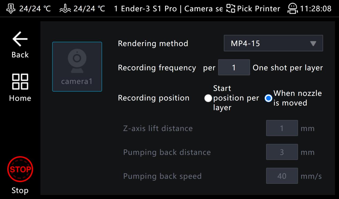The height and width of the screenshot is (199, 339).
Task: Tap the Ender-3 S1 Pro title text
Action: click(x=148, y=9)
